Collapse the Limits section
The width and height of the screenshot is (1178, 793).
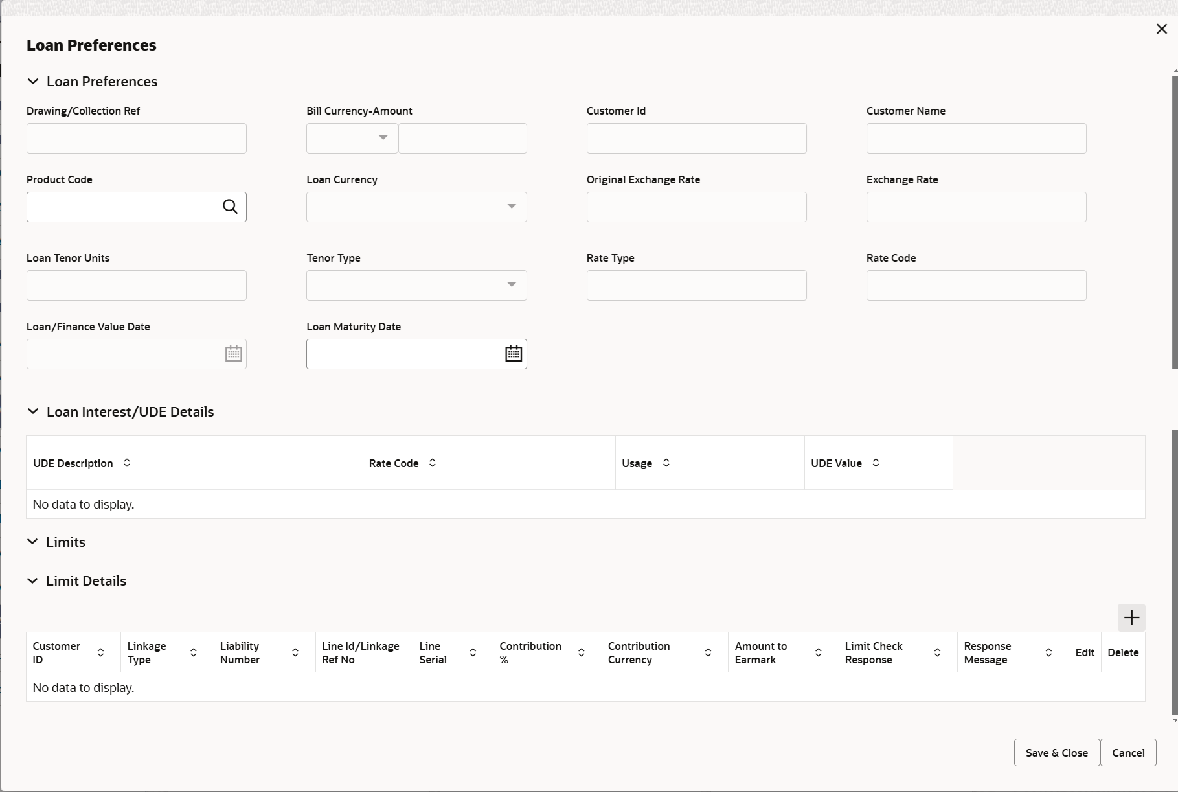tap(32, 542)
